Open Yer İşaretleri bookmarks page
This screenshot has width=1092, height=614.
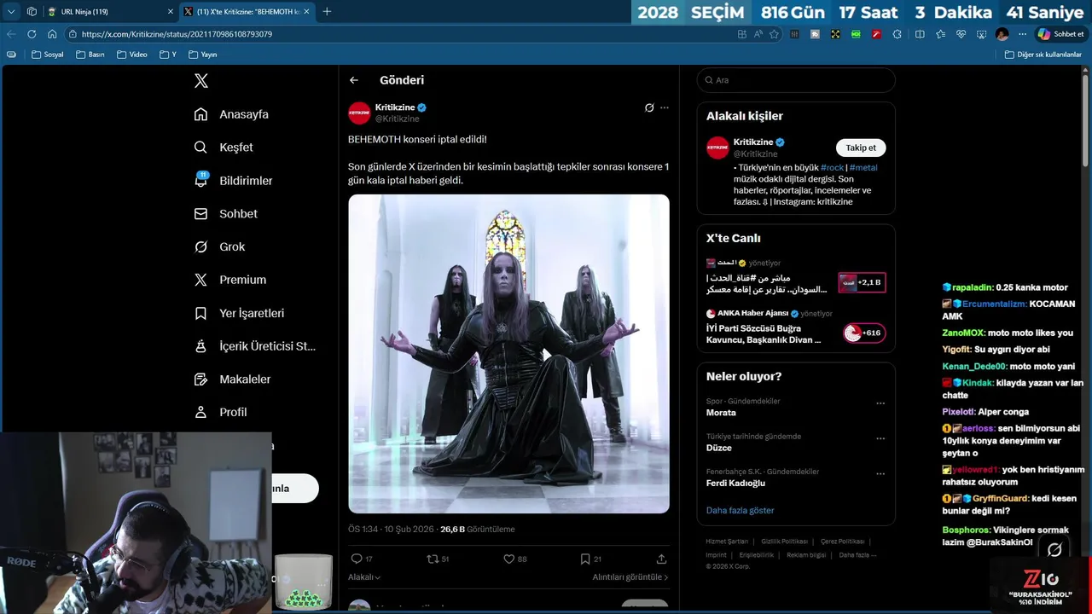coord(239,313)
